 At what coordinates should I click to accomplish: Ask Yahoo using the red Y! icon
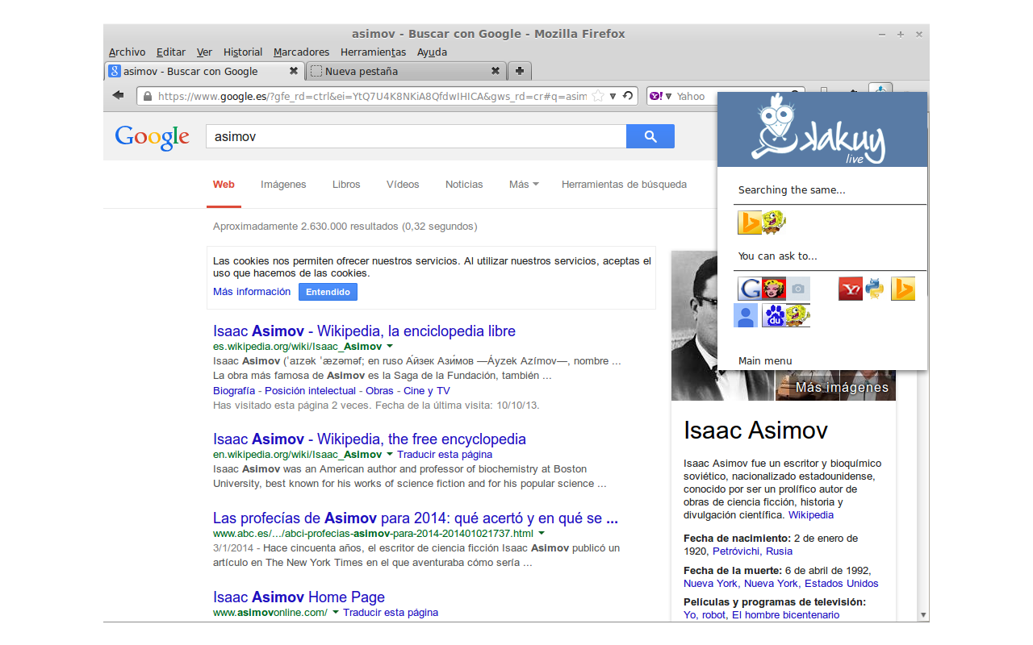(x=851, y=289)
